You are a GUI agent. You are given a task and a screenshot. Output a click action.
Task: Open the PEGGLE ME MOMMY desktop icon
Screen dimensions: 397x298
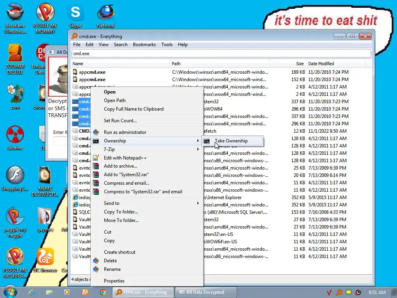click(x=45, y=18)
